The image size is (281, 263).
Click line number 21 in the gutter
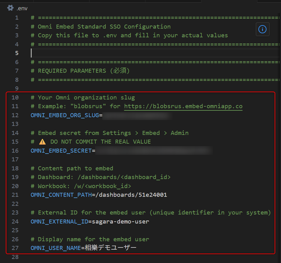click(x=15, y=195)
